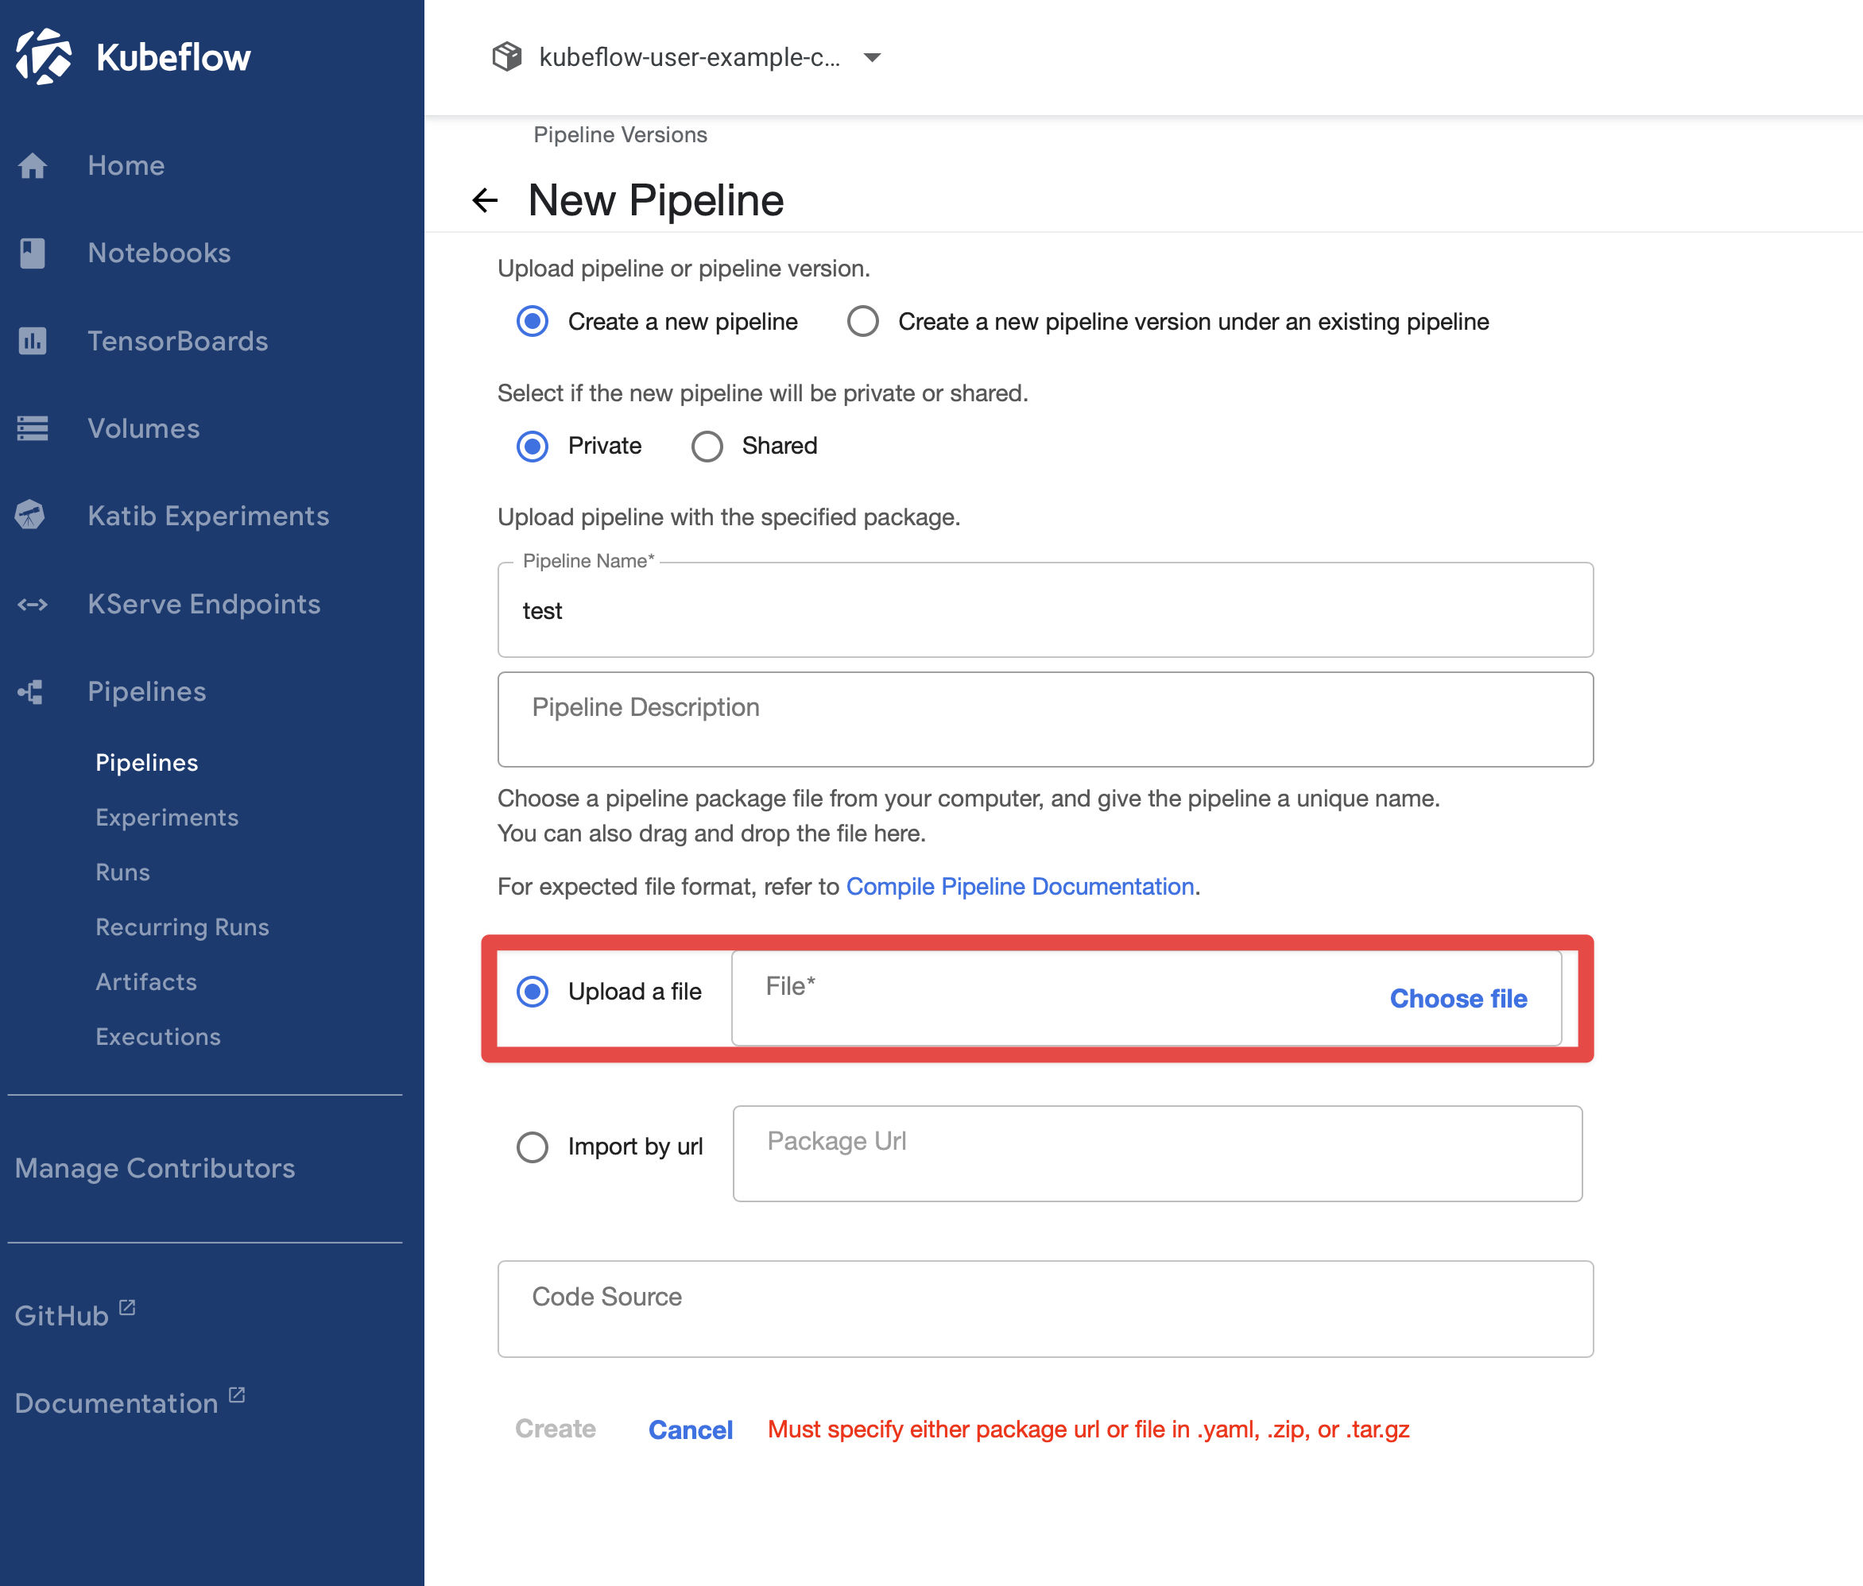Select the Import by url option

point(533,1147)
